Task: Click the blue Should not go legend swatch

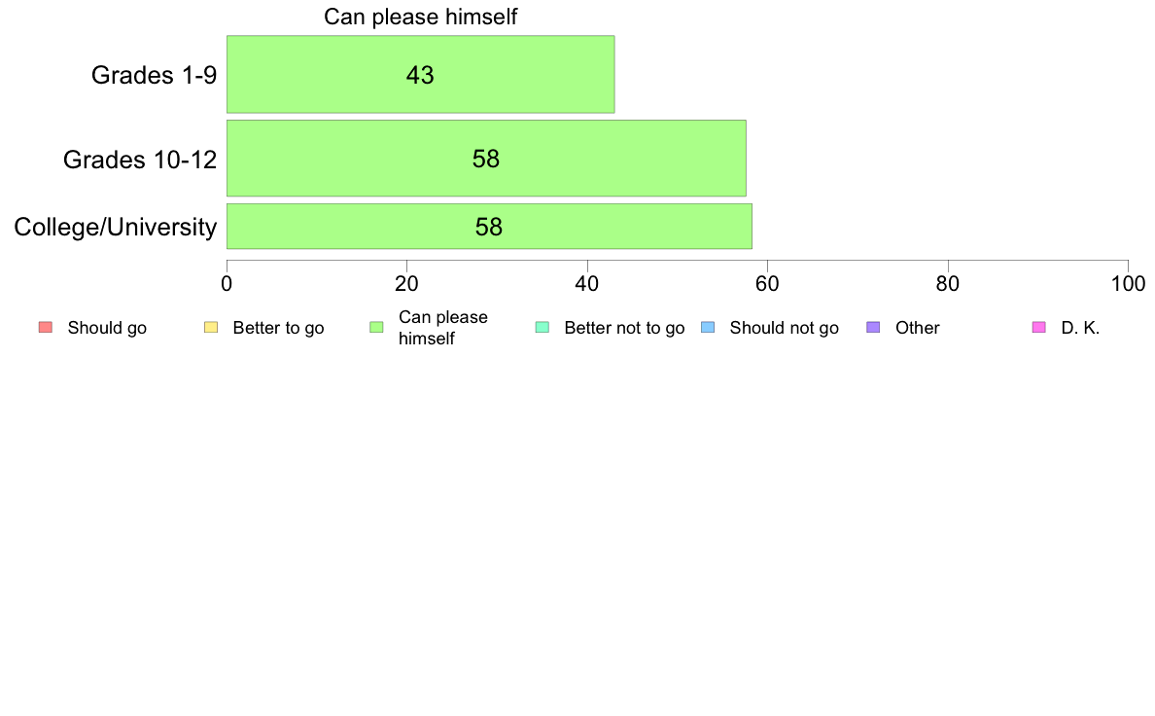Action: [708, 328]
